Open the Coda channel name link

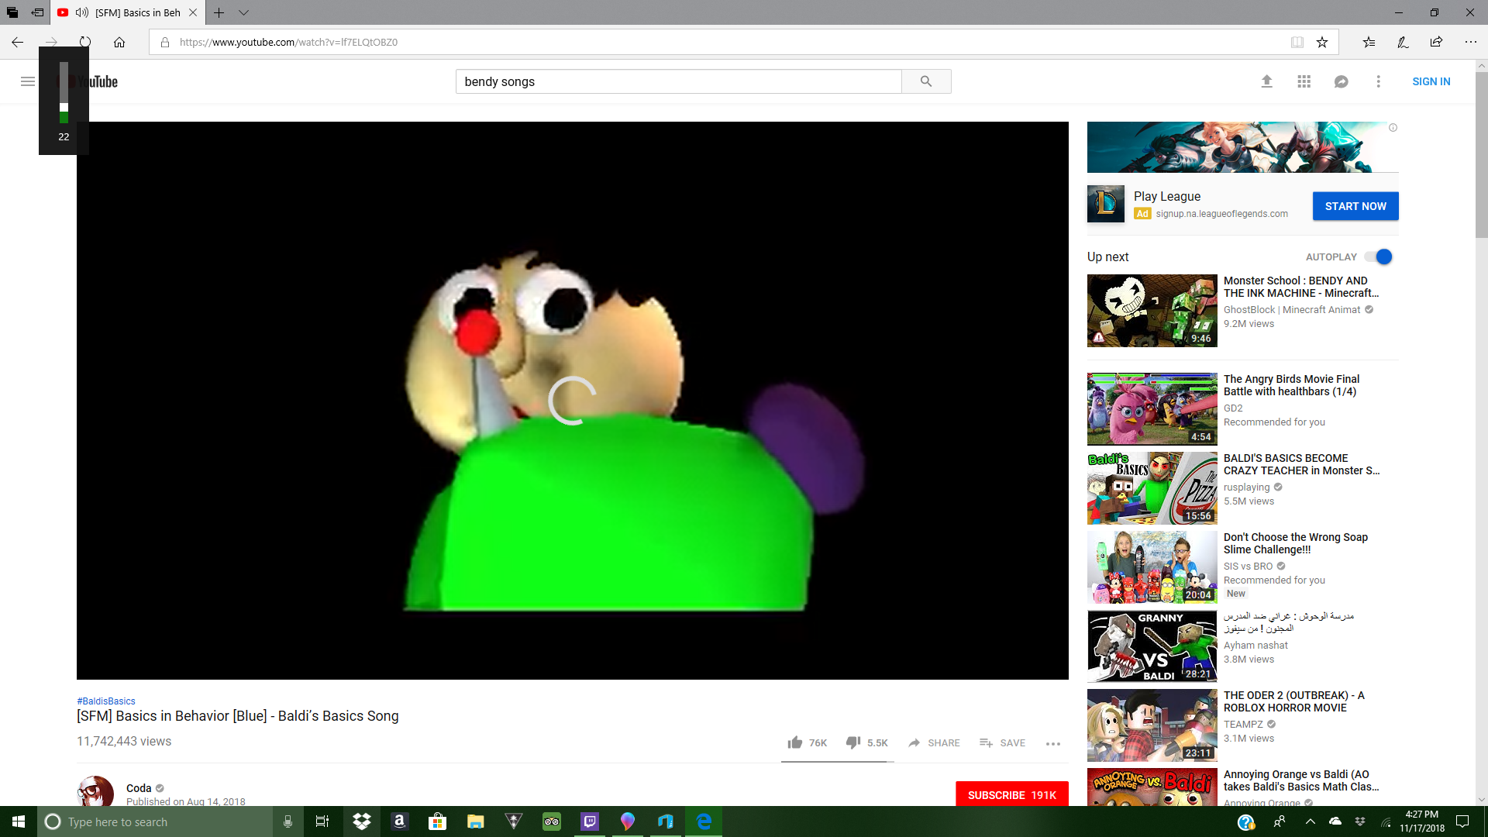click(x=139, y=788)
